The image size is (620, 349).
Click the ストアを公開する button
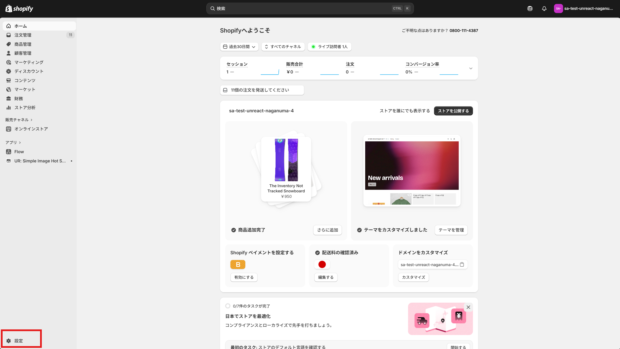(453, 111)
